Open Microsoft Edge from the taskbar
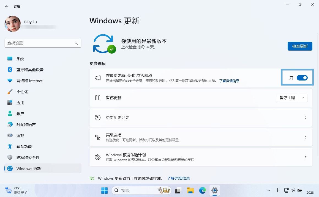319x197 pixels. coord(203,190)
